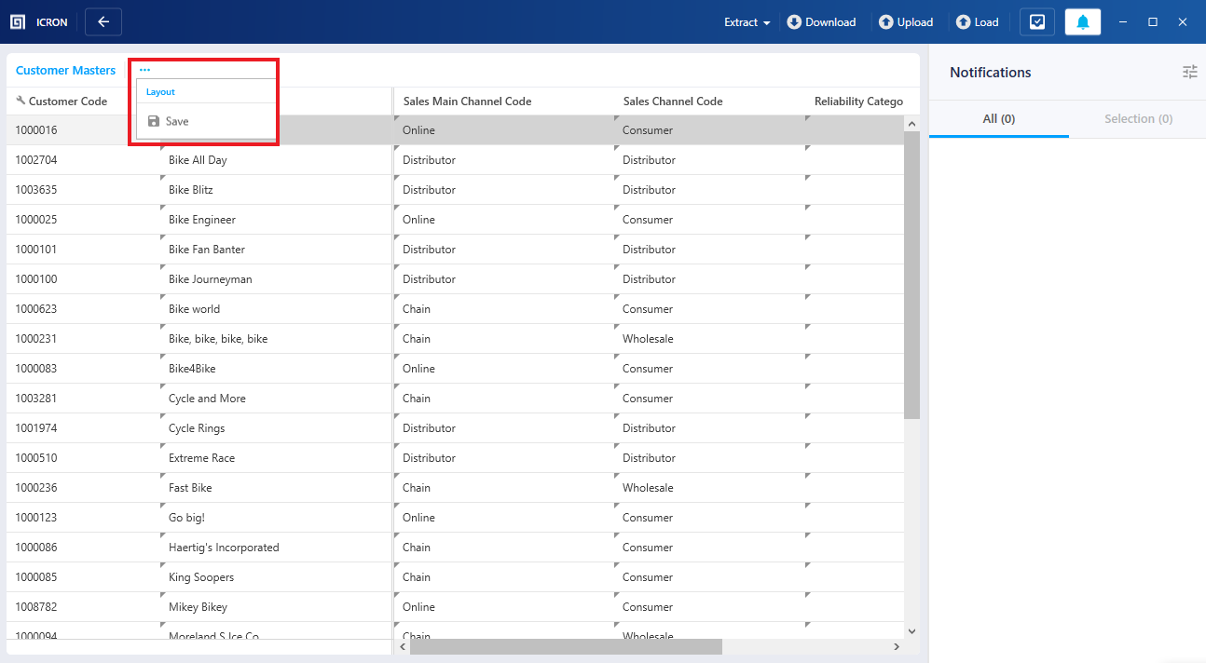The image size is (1206, 663).
Task: Click the Download icon in top bar
Action: click(795, 21)
